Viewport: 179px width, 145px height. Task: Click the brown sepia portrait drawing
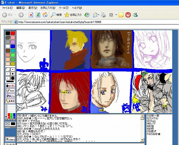point(112,49)
